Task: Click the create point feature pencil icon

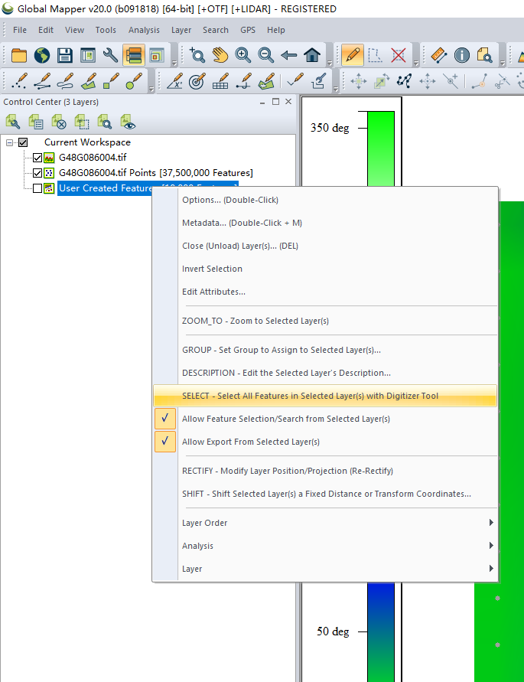Action: (18, 81)
